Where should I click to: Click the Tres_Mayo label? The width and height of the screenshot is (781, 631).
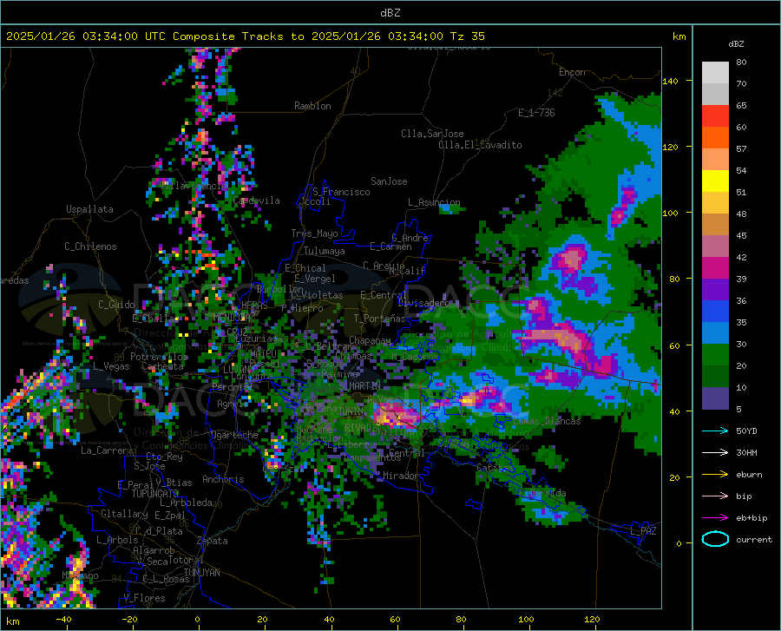(x=314, y=233)
